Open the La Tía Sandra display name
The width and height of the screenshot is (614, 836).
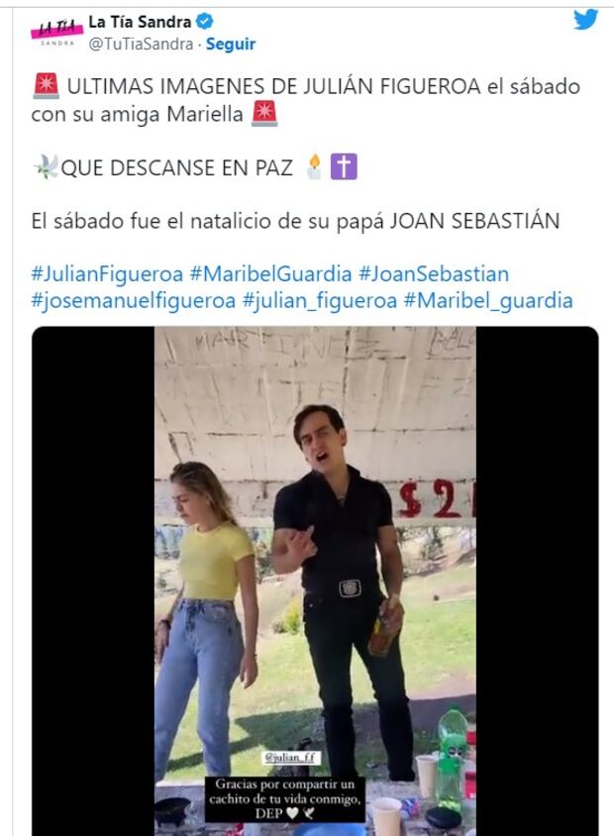(140, 22)
